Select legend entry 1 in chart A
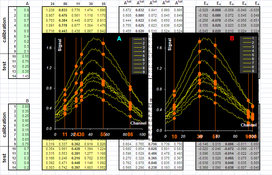 [139, 39]
